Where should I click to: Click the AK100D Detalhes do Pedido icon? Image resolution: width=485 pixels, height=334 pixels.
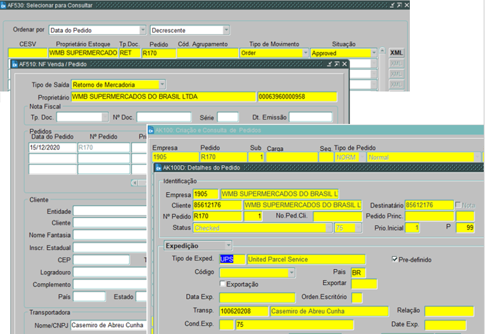(158, 168)
